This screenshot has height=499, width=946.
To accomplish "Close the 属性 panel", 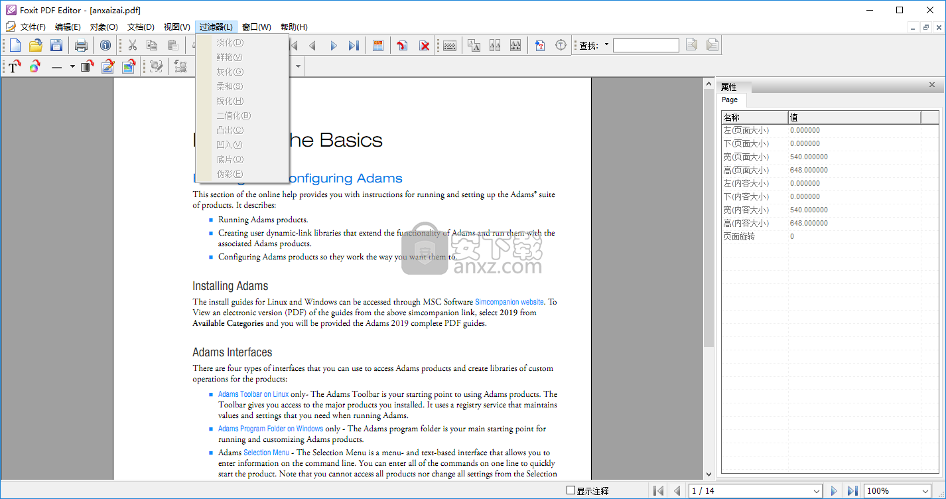I will coord(932,85).
